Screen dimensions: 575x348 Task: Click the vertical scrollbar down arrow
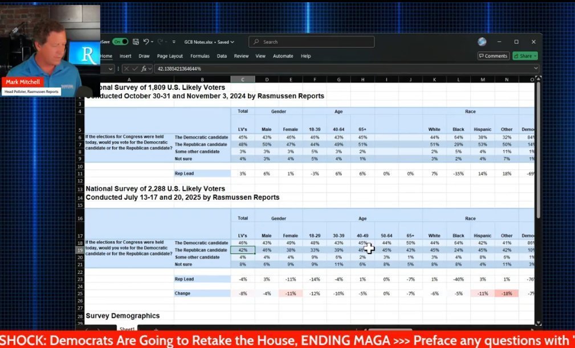tap(538, 323)
